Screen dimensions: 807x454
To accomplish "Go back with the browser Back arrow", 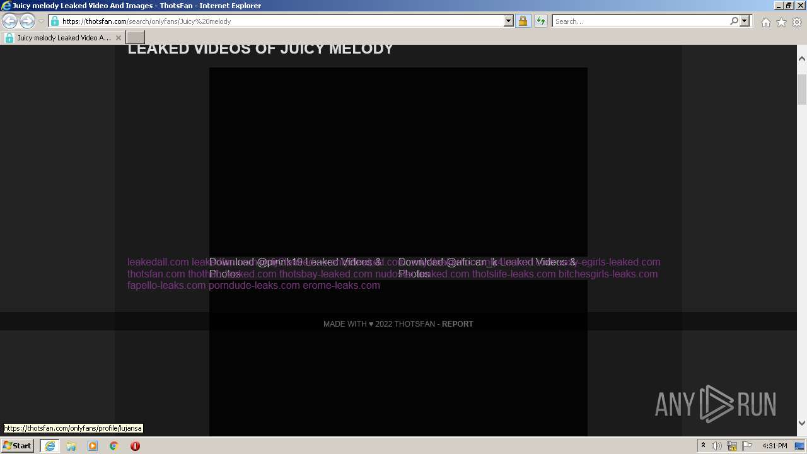I will (x=9, y=21).
